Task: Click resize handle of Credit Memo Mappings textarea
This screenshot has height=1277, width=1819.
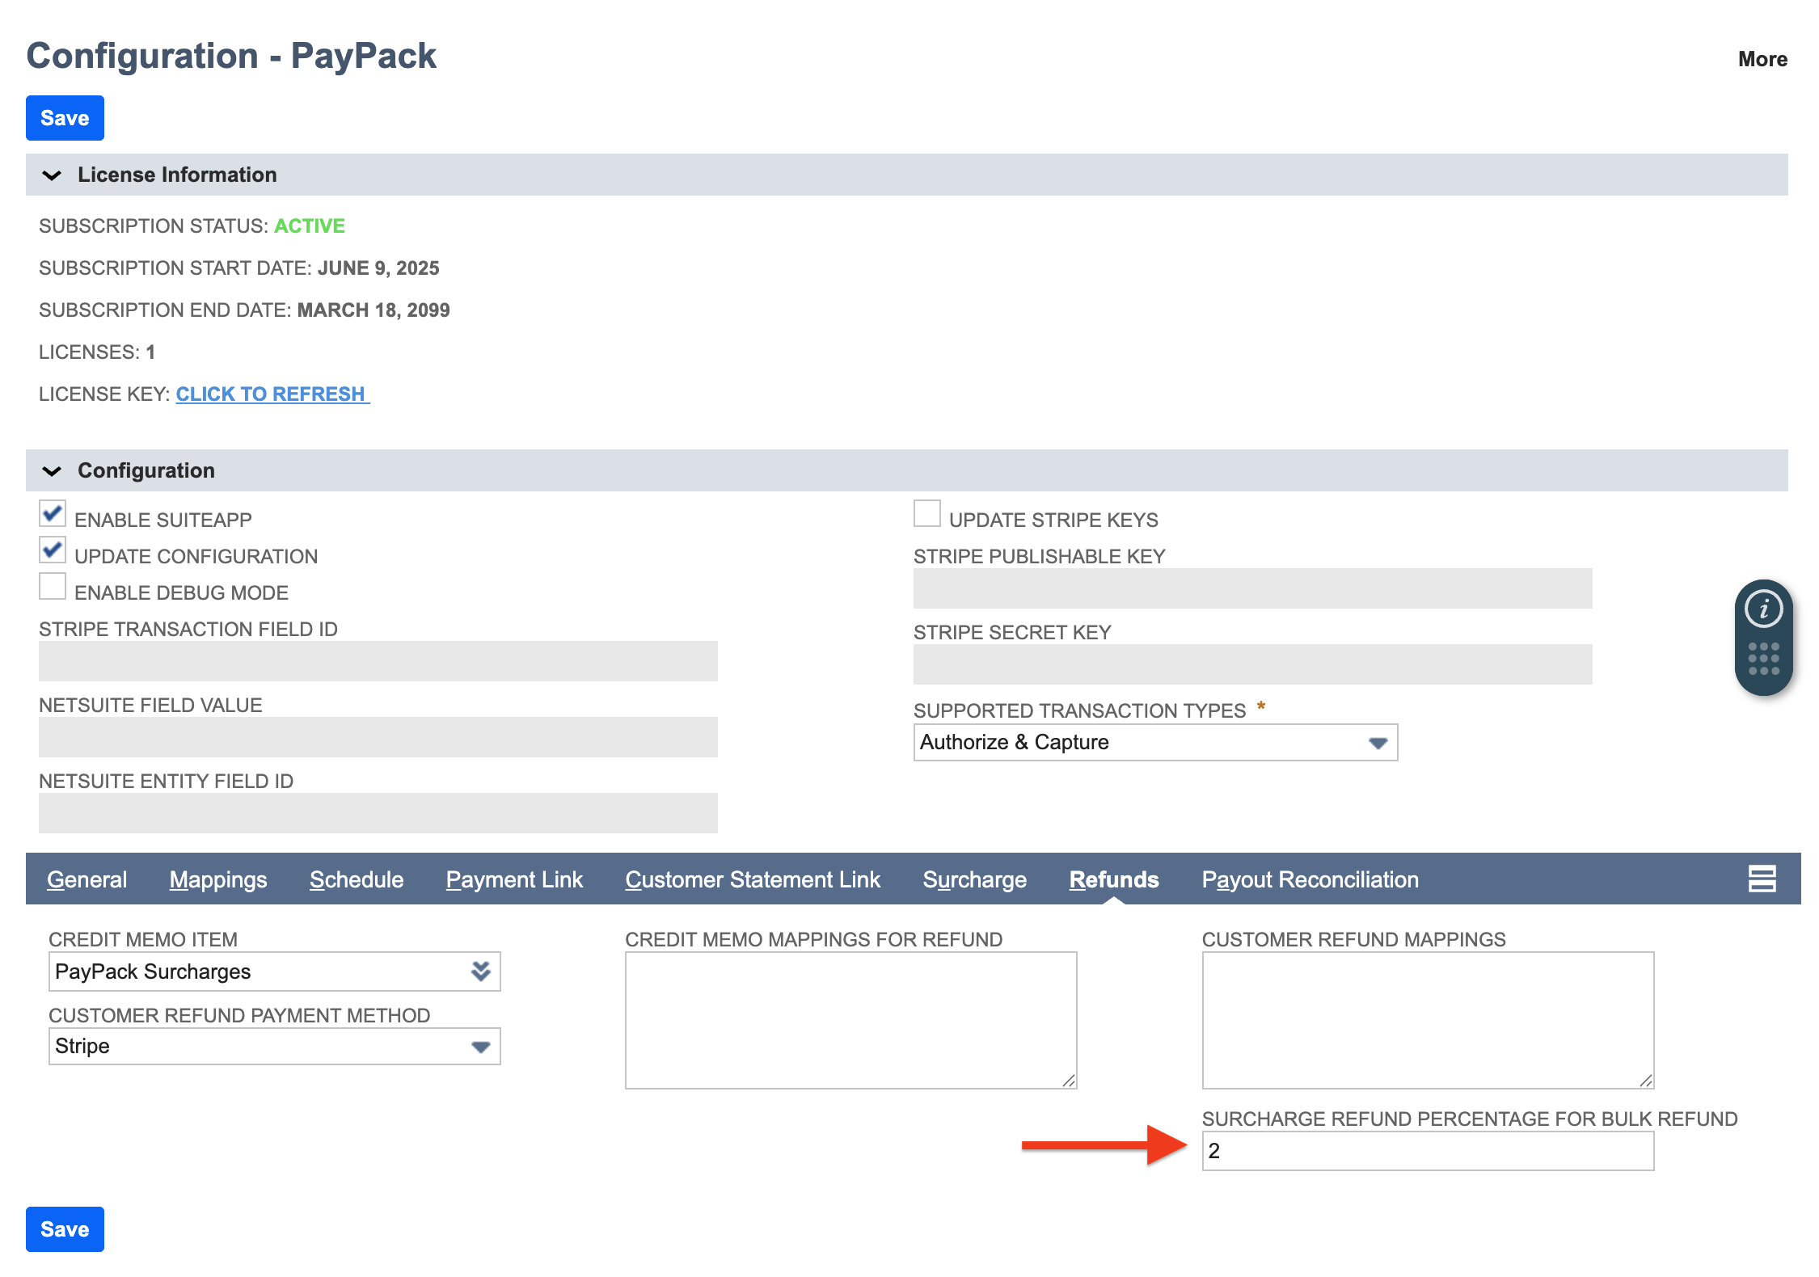Action: click(x=1069, y=1081)
